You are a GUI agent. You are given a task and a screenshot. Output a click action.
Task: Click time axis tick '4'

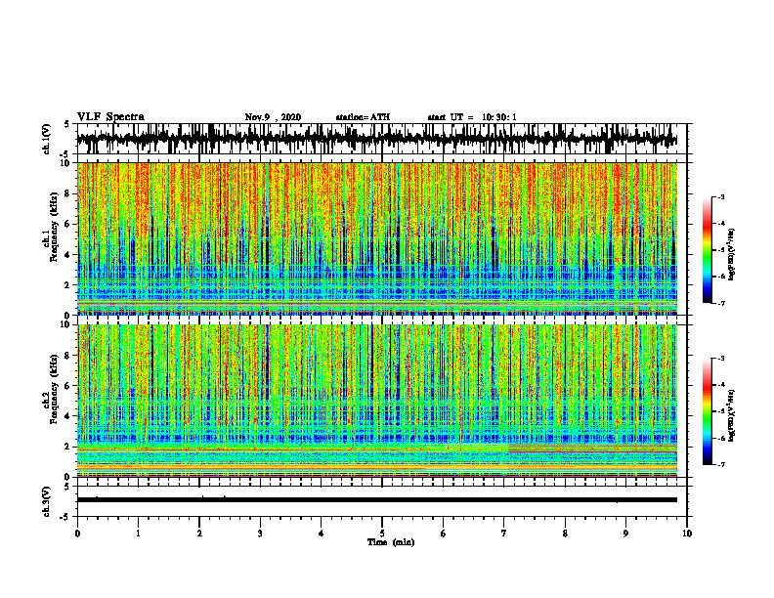click(322, 534)
